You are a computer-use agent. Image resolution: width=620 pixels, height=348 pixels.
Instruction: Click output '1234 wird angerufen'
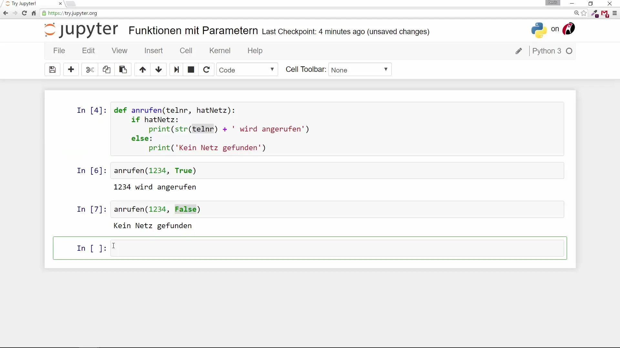(155, 187)
